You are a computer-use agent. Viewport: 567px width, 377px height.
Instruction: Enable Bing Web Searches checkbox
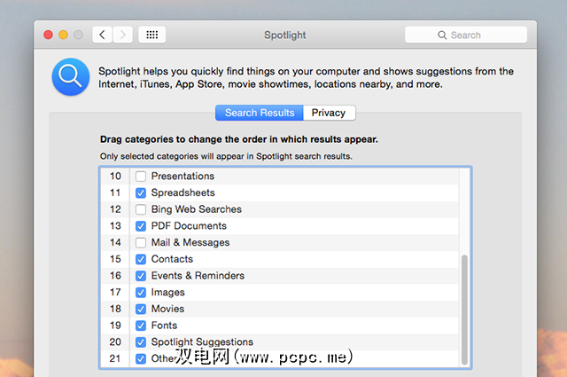tap(141, 209)
